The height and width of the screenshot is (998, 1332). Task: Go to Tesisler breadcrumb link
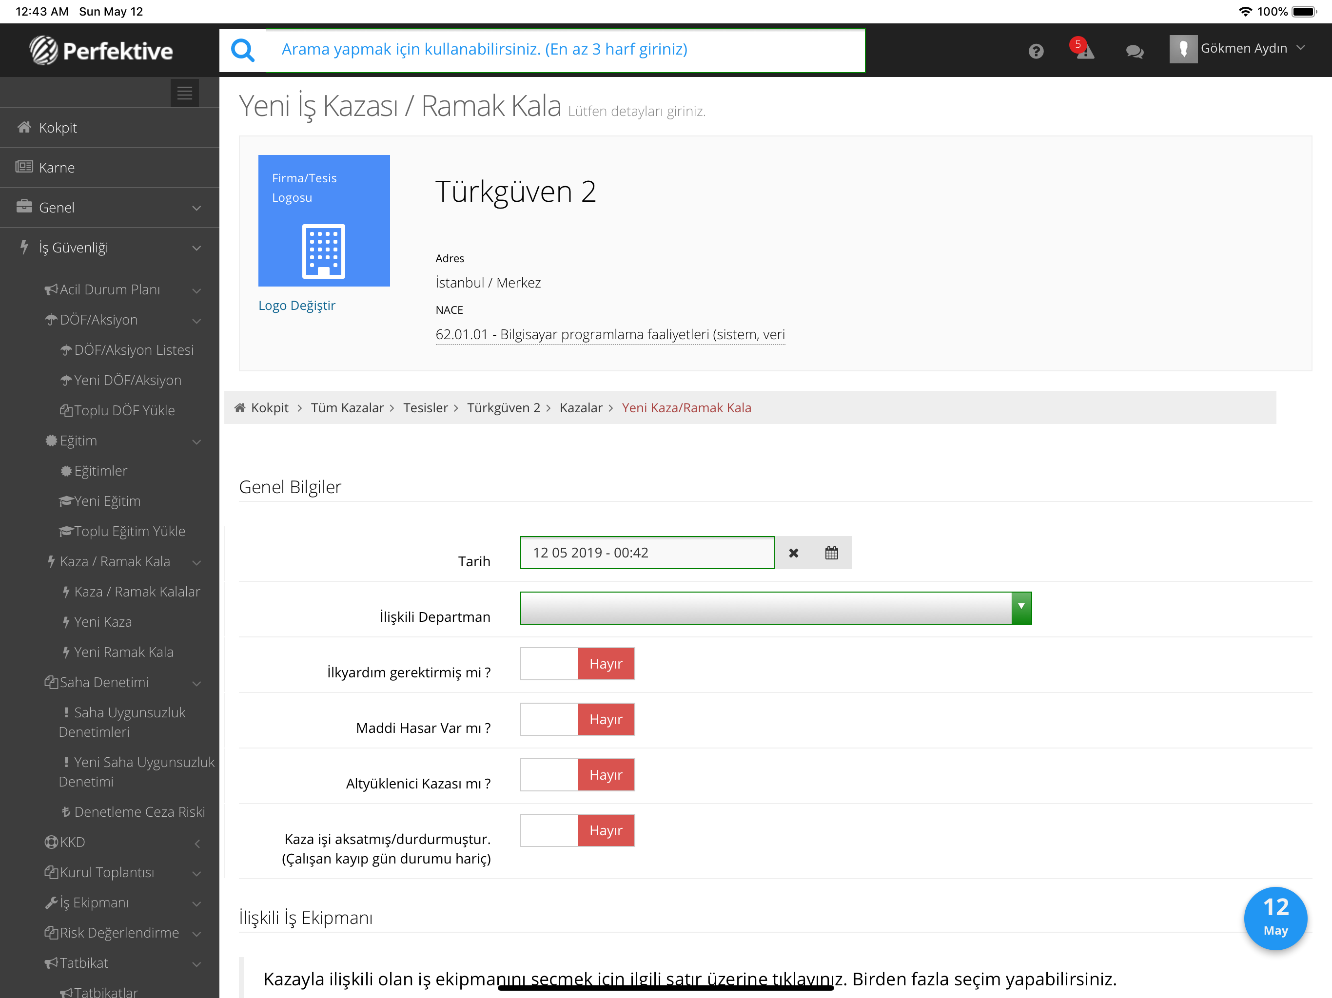[x=425, y=408]
